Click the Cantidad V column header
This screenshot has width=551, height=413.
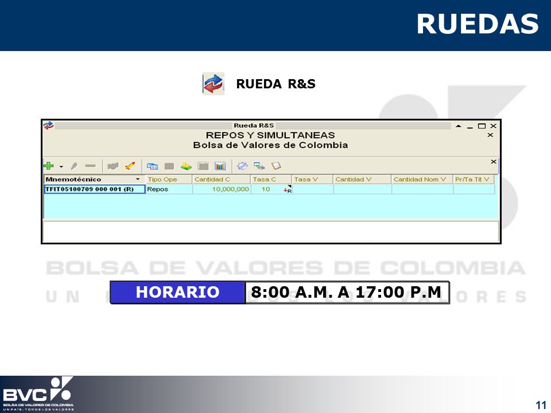click(362, 179)
